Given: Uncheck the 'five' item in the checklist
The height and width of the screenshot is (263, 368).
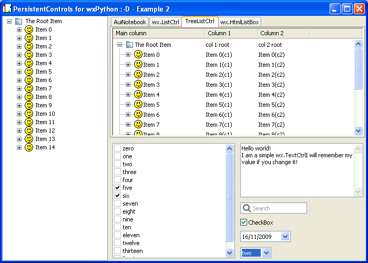Looking at the screenshot, I should (117, 188).
